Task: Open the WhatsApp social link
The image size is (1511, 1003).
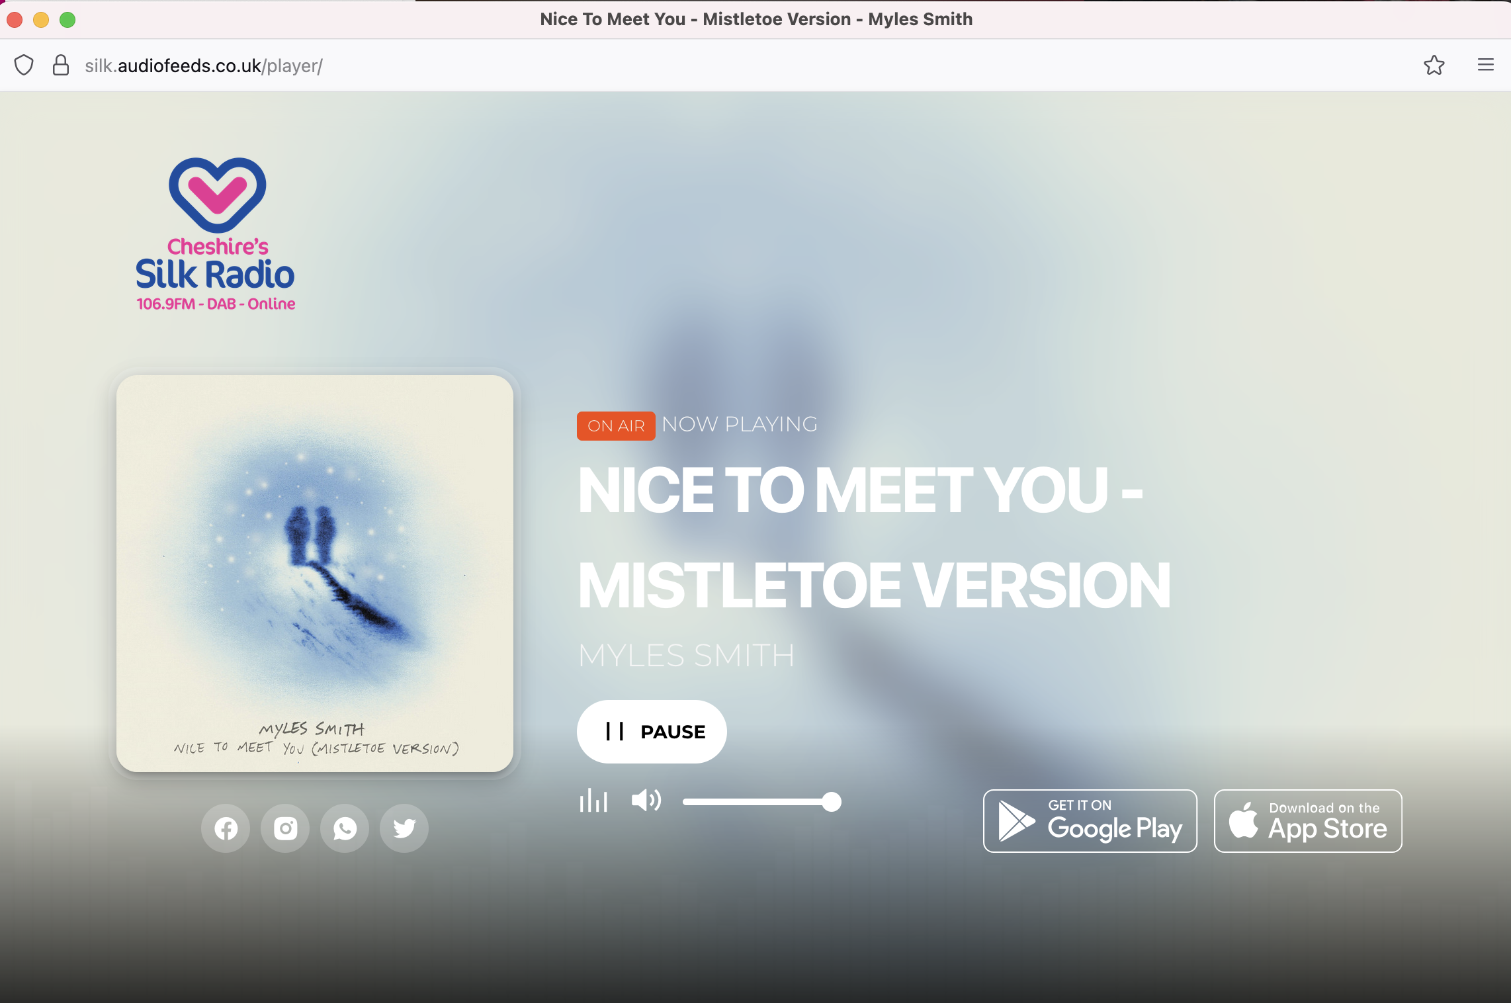Action: point(345,828)
